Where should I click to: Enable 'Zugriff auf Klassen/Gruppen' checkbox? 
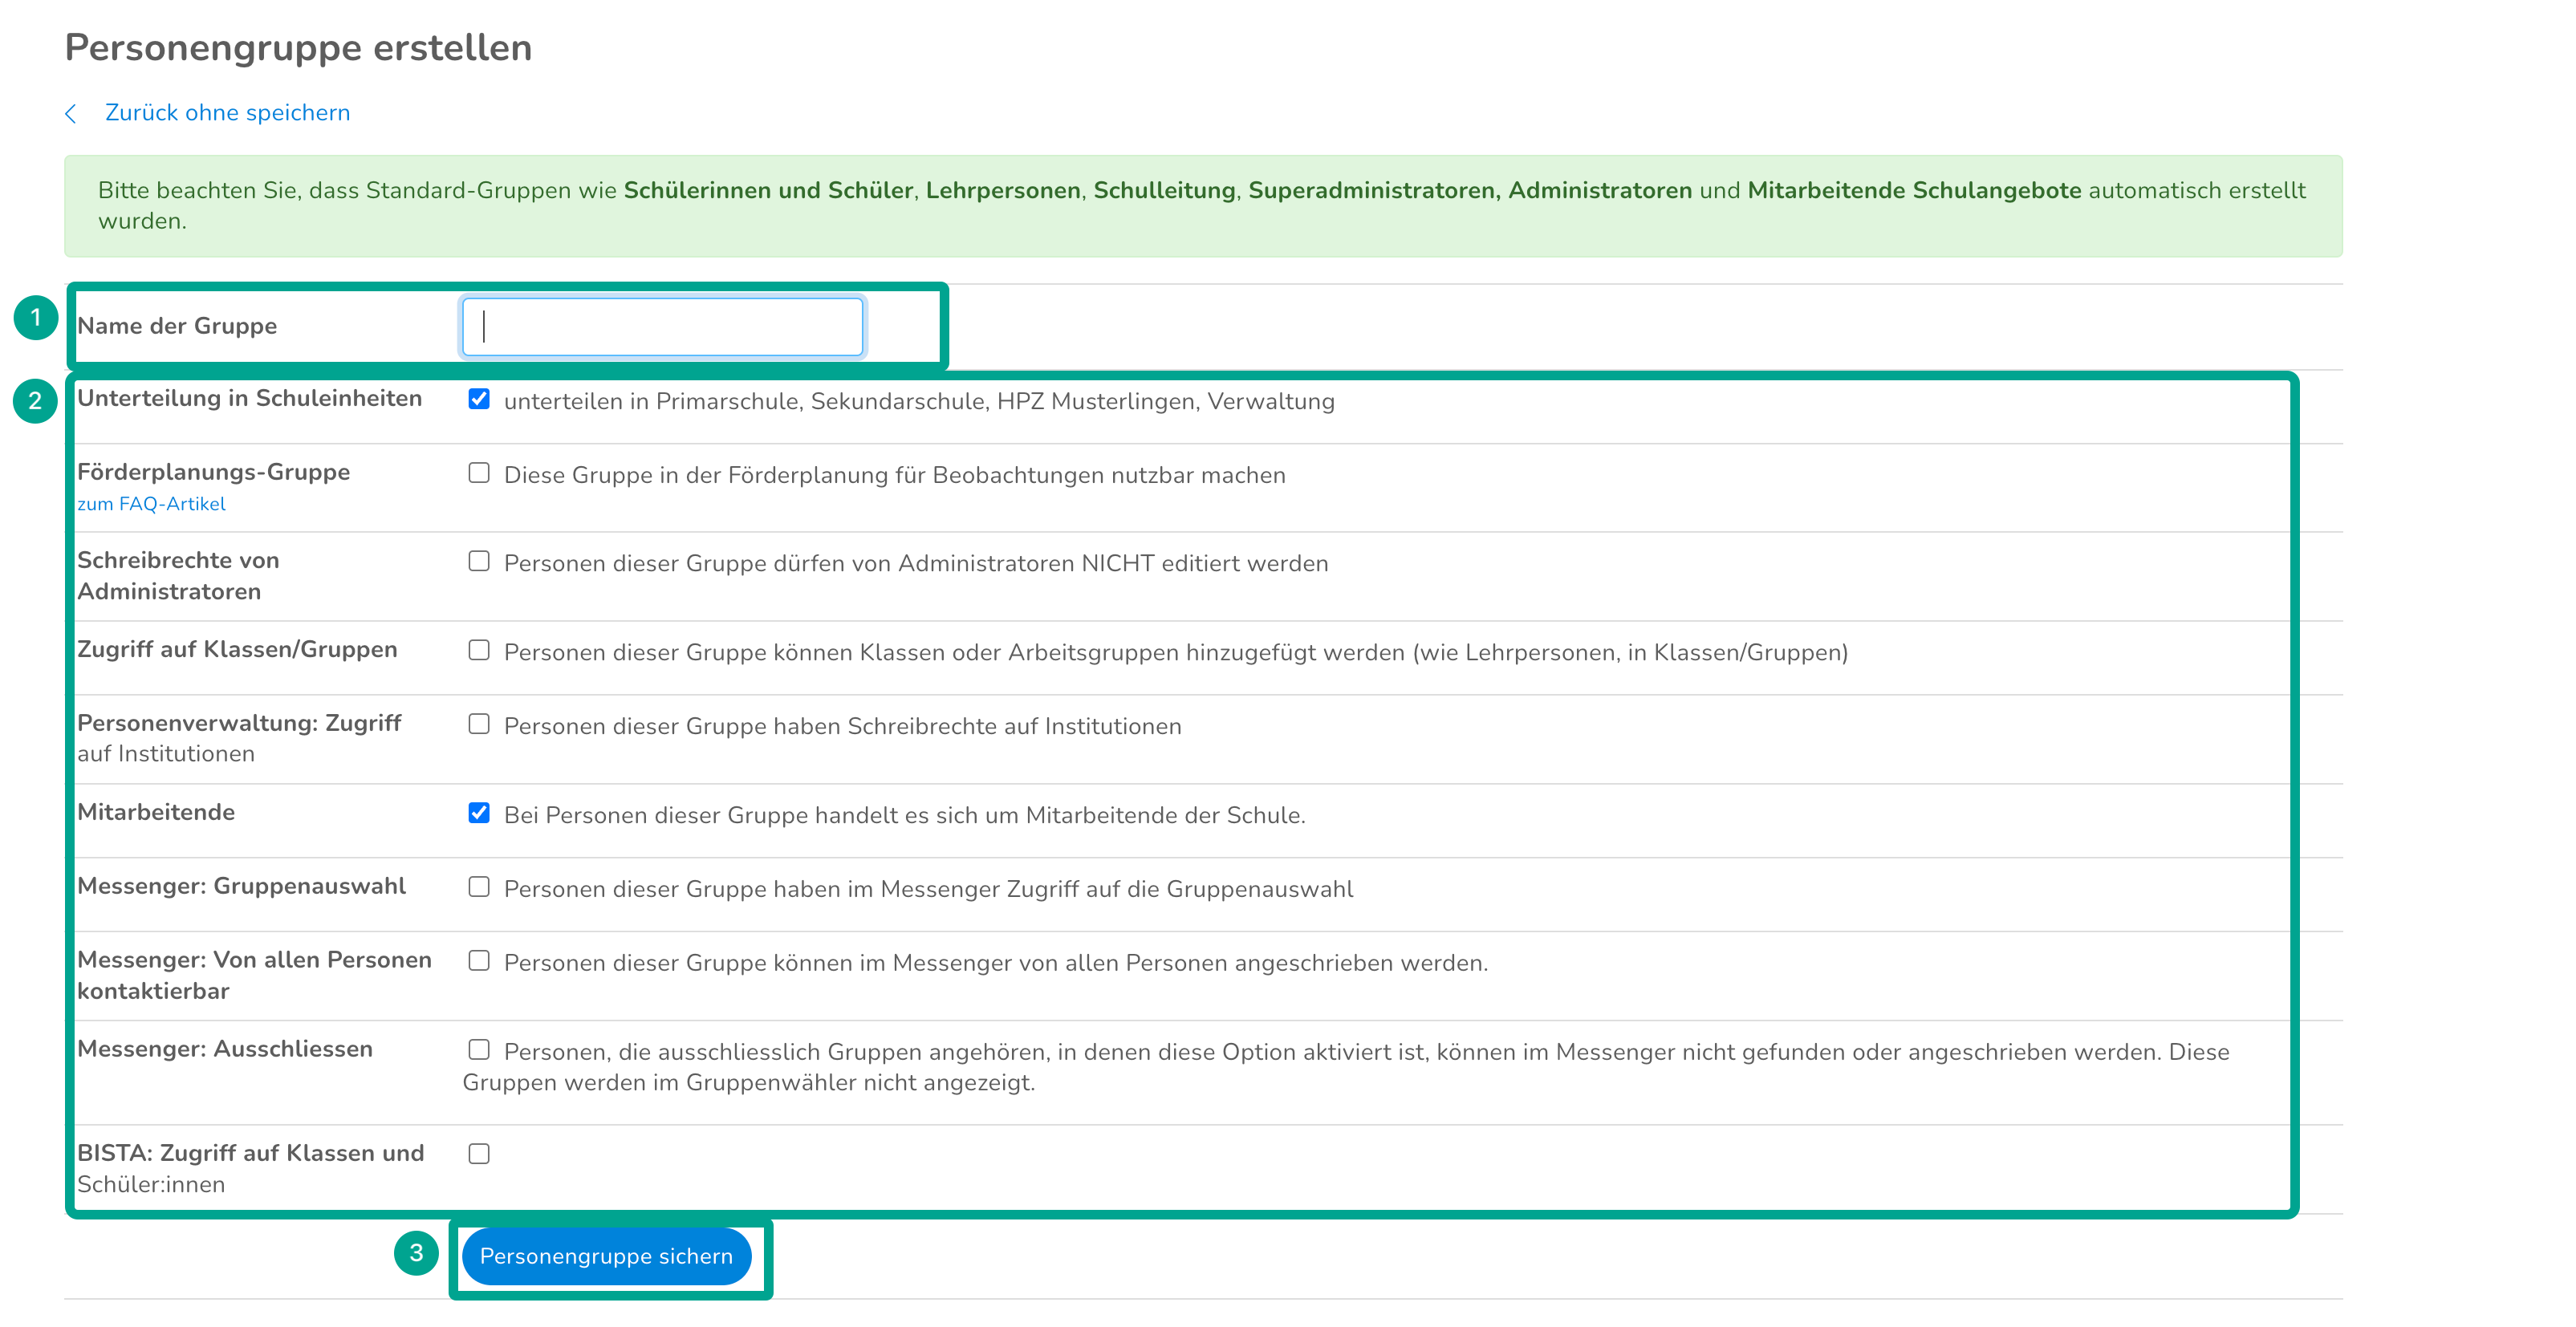(x=479, y=651)
